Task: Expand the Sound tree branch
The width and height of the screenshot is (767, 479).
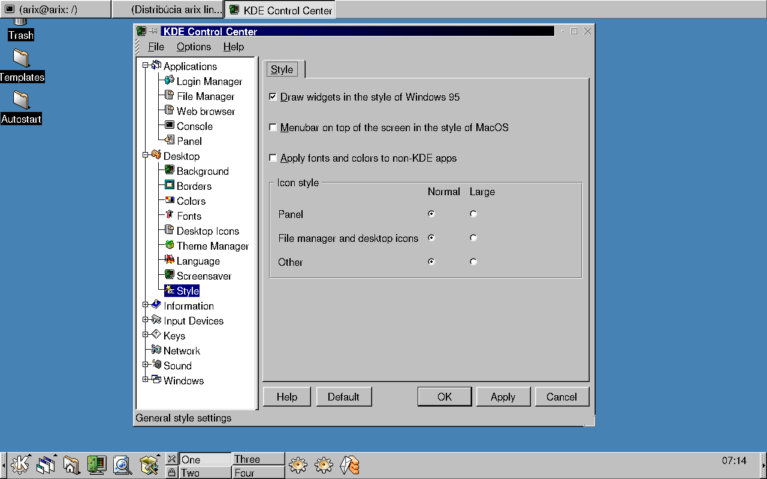Action: pyautogui.click(x=145, y=365)
